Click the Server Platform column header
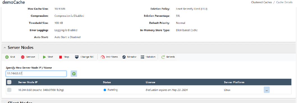This screenshot has height=103, width=297. click(234, 82)
